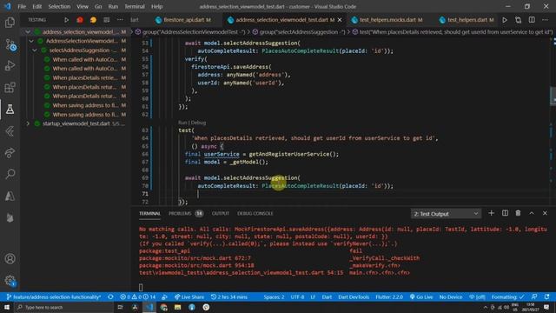Viewport: 556px width, 313px height.
Task: Open the Testing beaker view
Action: [10, 110]
